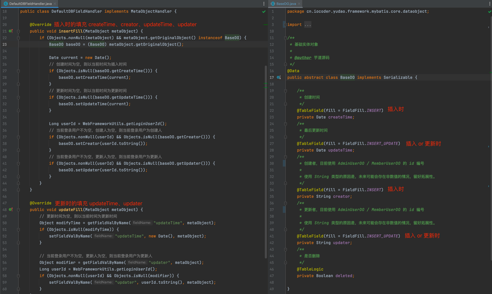This screenshot has height=294, width=492.
Task: Click the left editor vertical scrollbar thumb
Action: point(266,162)
